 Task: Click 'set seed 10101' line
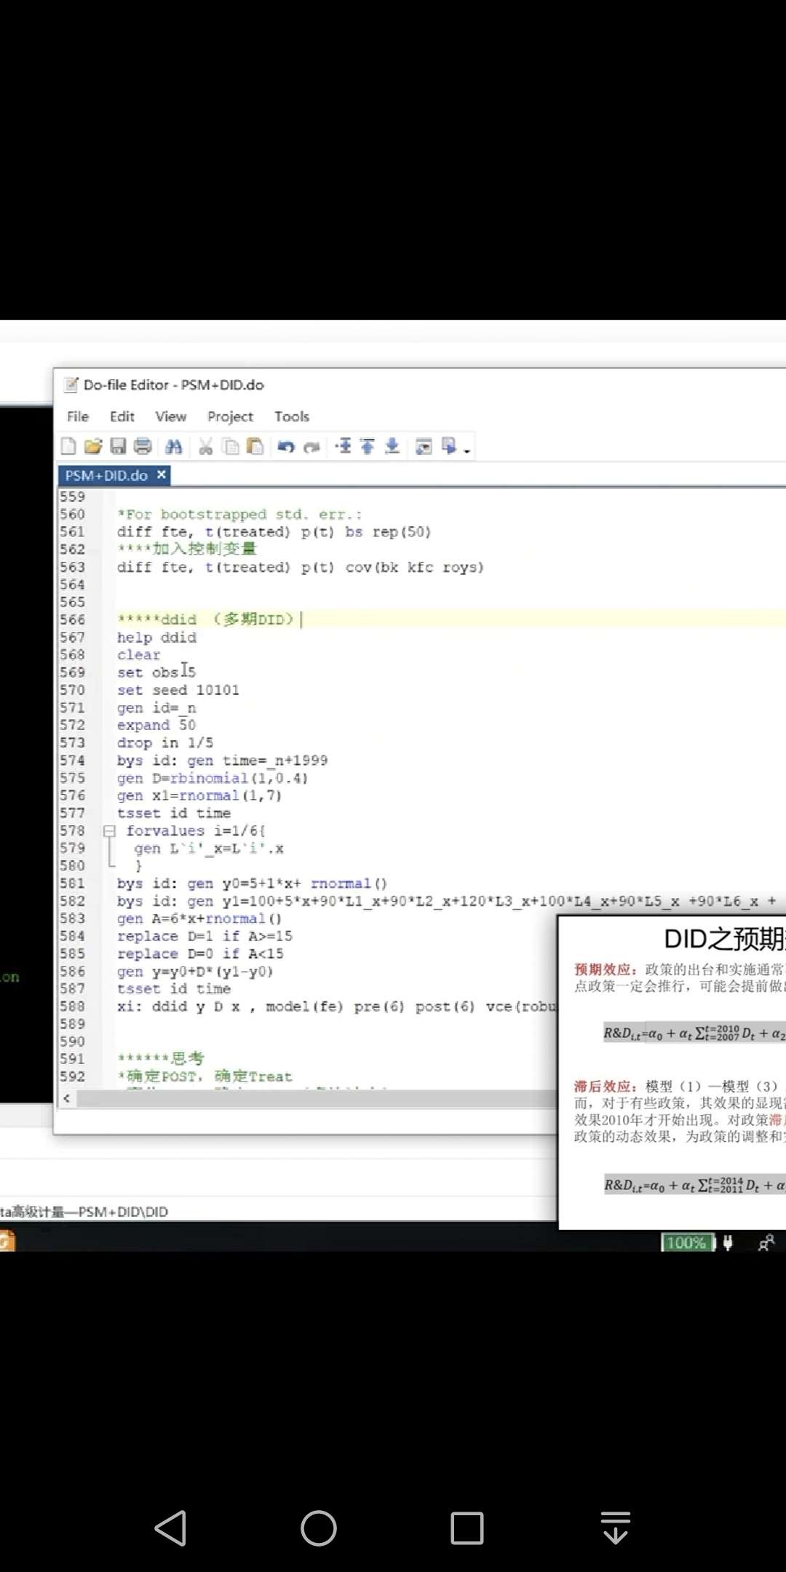178,690
